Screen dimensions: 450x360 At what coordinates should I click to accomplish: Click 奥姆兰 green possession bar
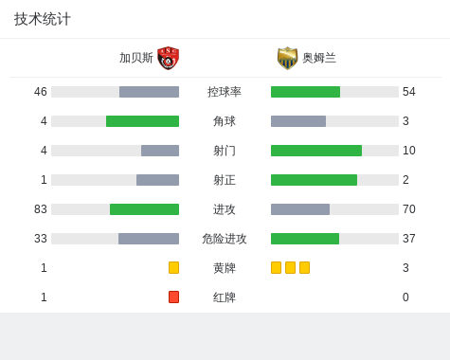pyautogui.click(x=305, y=92)
